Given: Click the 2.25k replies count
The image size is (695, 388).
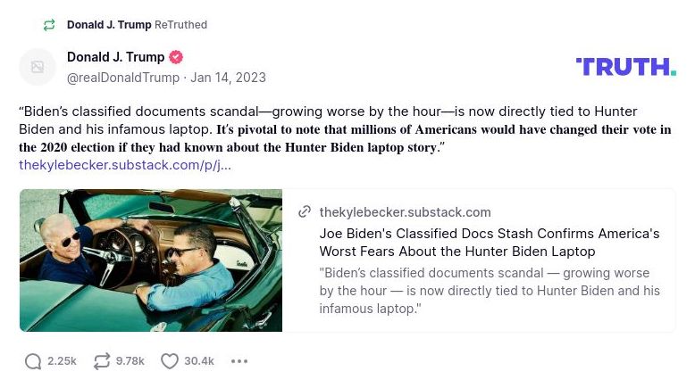Looking at the screenshot, I should coord(62,361).
